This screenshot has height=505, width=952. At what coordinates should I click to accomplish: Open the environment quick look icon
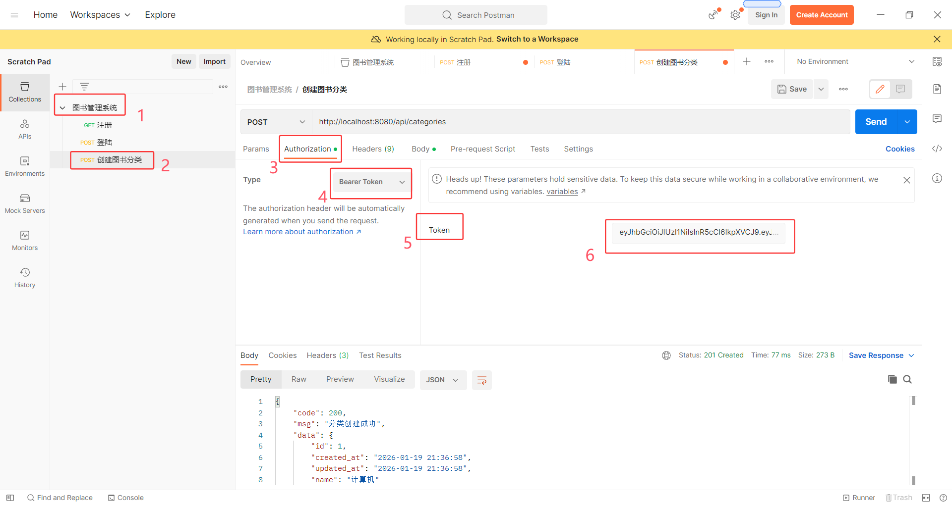937,61
